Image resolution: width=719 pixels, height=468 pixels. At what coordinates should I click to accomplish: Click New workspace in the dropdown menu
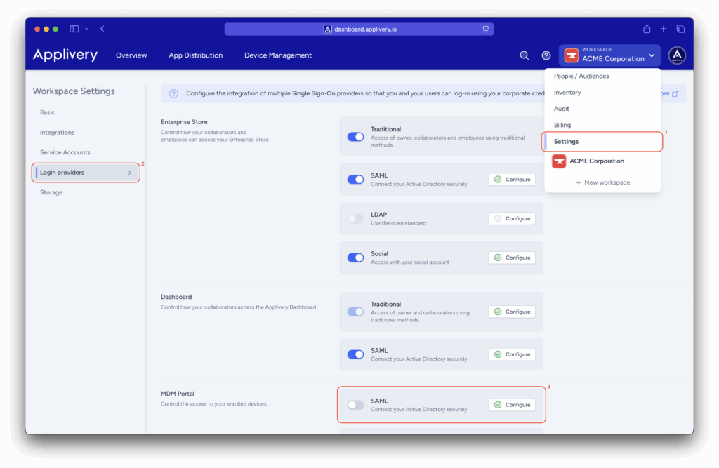602,182
